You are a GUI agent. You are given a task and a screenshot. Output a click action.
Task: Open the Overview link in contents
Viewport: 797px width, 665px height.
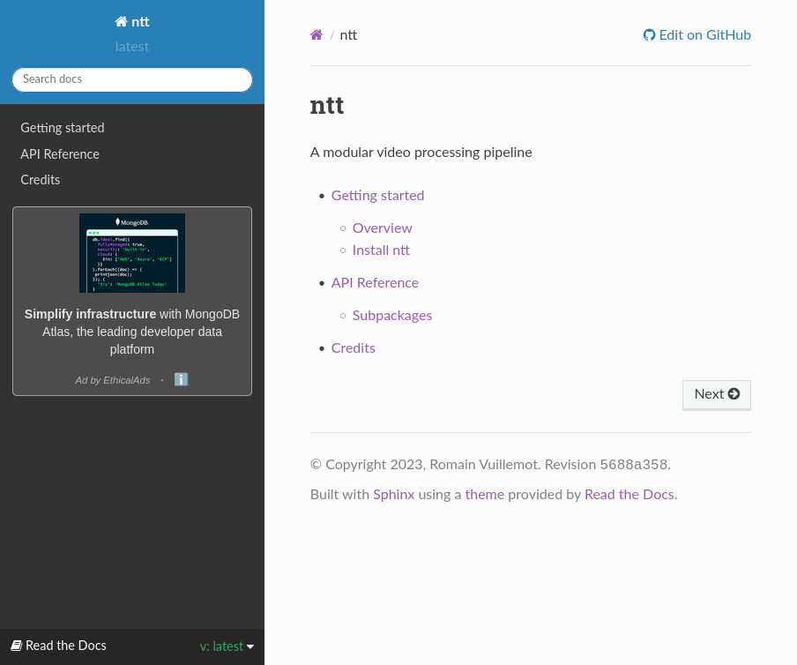tap(382, 228)
